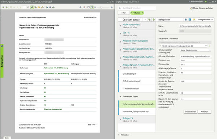The image size is (217, 139).
Task: Click the green refresh icon beside Übersicht Belege
Action: click(153, 20)
